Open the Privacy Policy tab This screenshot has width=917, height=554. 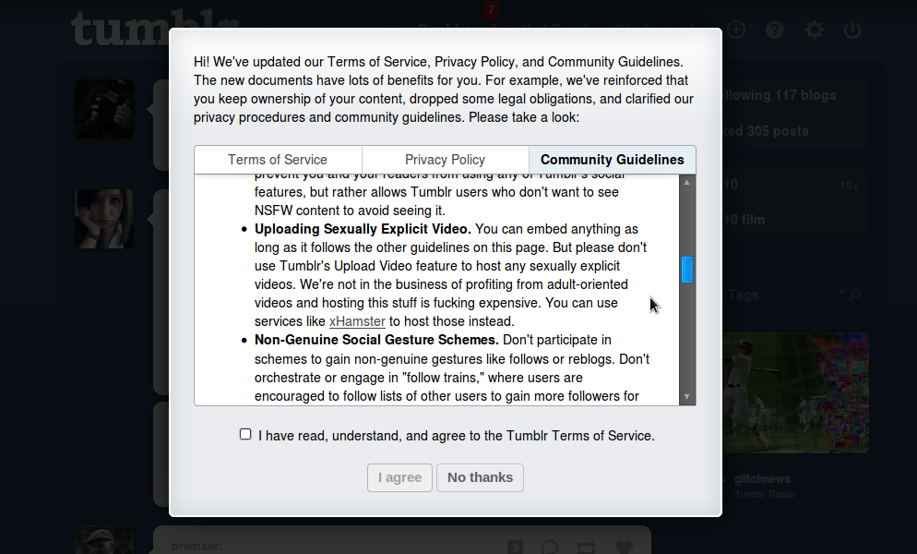445,160
